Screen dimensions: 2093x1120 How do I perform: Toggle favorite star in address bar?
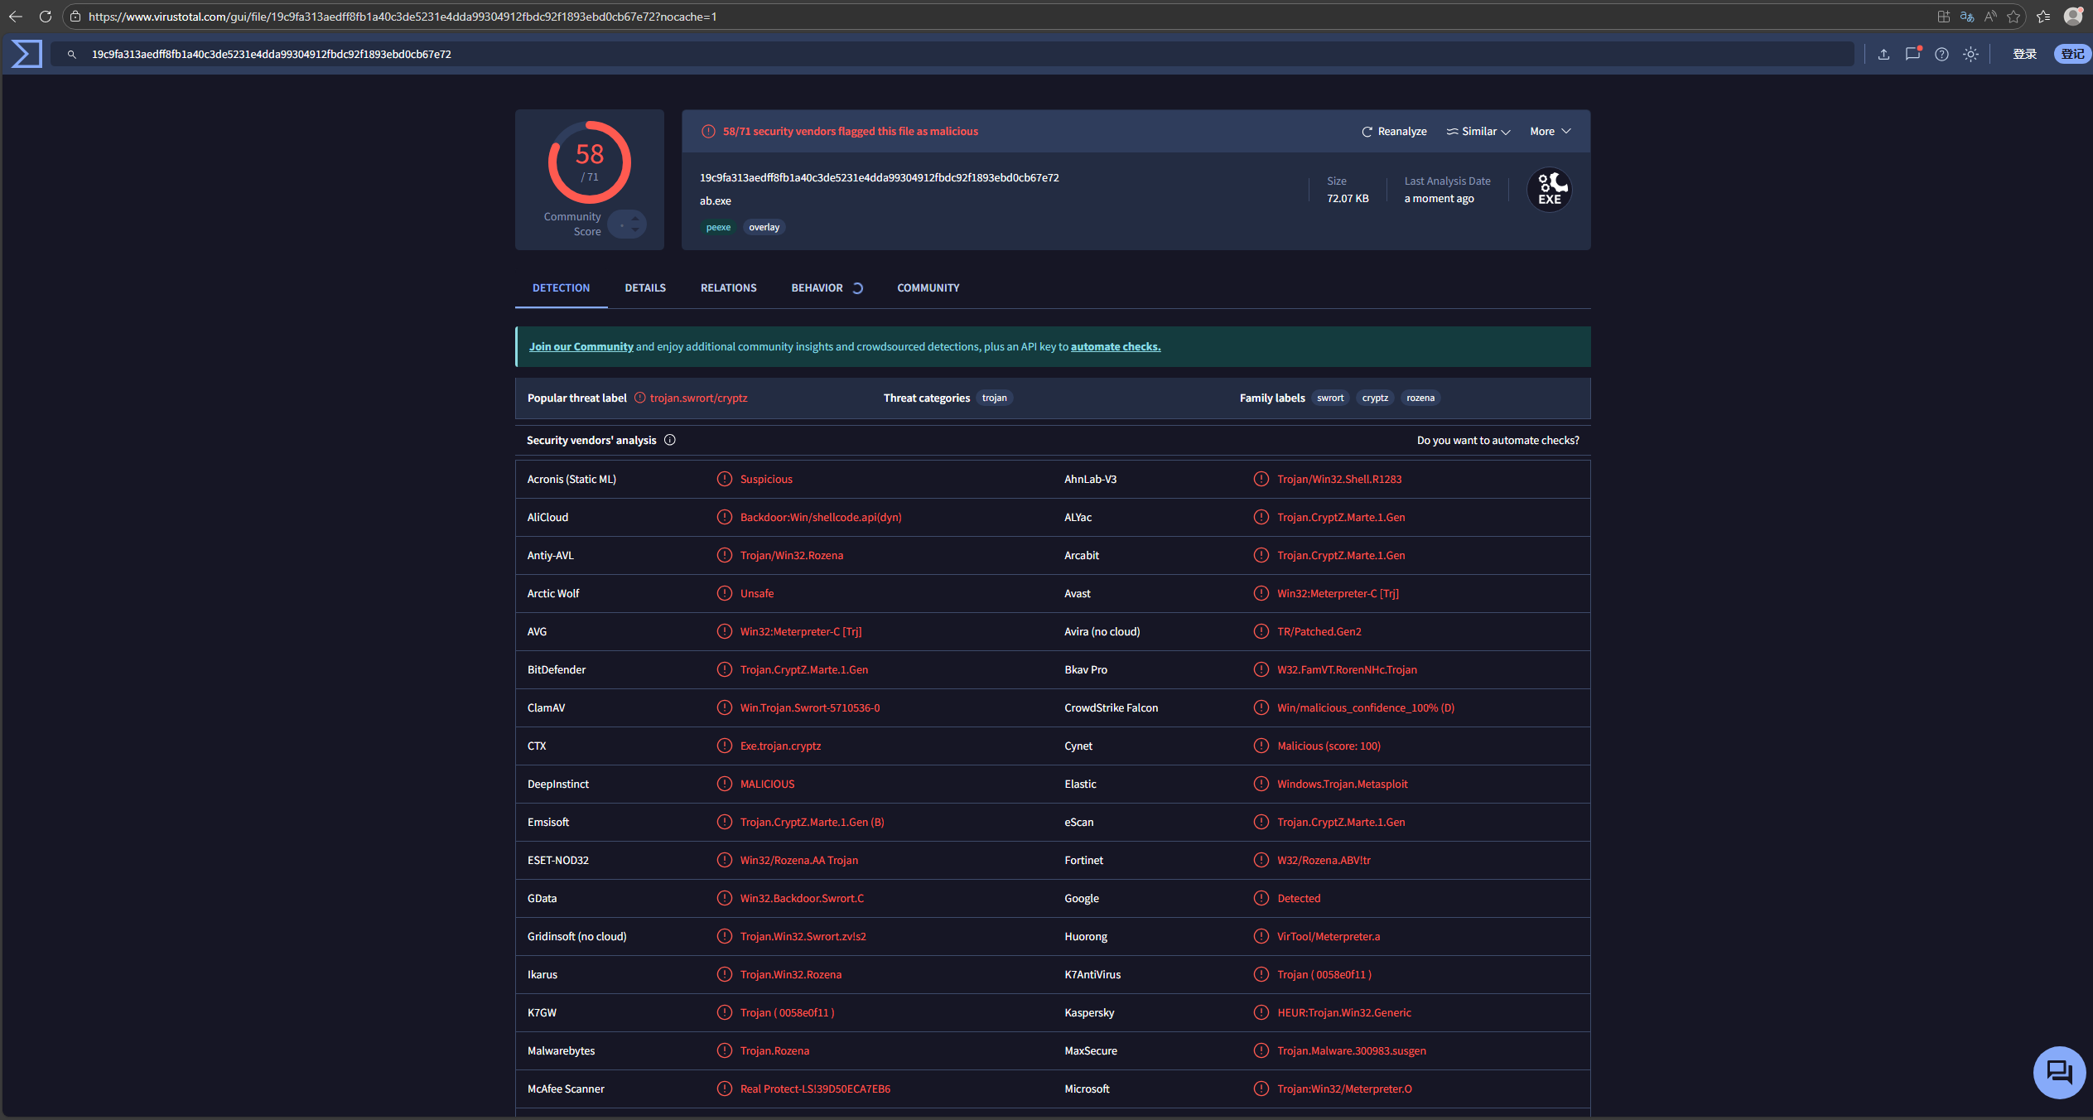coord(2013,17)
